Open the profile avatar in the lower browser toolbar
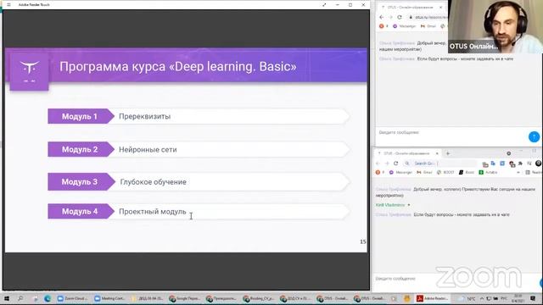Viewport: 543px width, 305px height. point(538,164)
